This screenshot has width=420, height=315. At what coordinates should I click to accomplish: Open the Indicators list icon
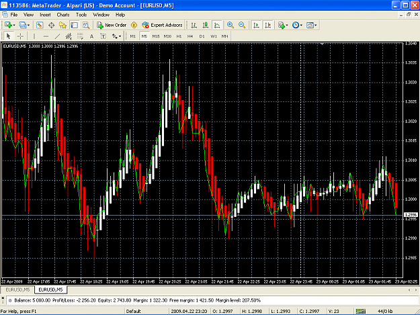pos(282,25)
